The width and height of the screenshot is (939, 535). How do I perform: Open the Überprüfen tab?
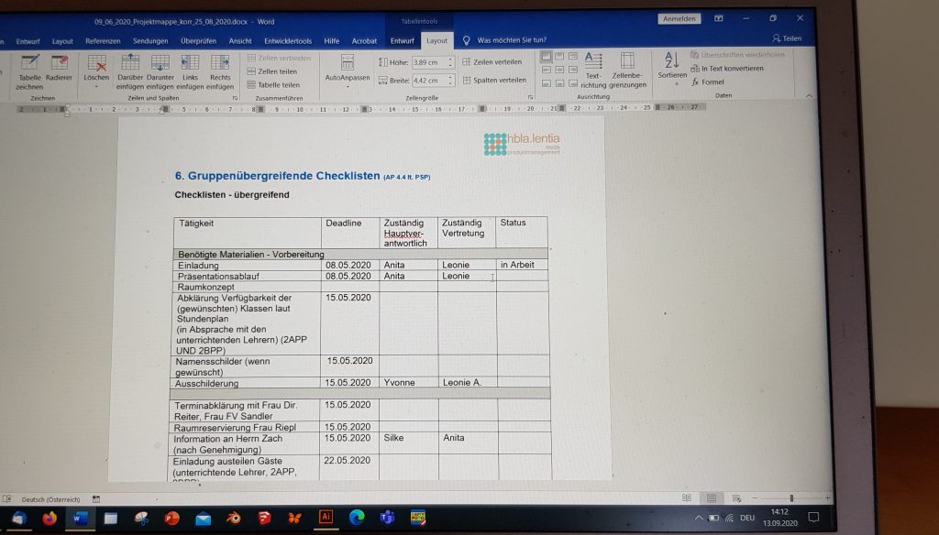[x=198, y=41]
